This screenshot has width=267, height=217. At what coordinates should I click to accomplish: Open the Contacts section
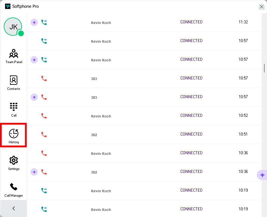[14, 83]
